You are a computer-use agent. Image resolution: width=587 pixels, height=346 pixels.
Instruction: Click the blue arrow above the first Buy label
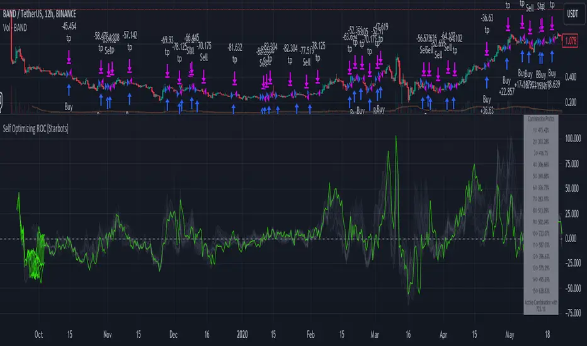pyautogui.click(x=68, y=91)
